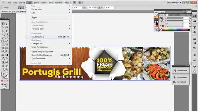Expand the Type Orientation submenu

click(49, 58)
